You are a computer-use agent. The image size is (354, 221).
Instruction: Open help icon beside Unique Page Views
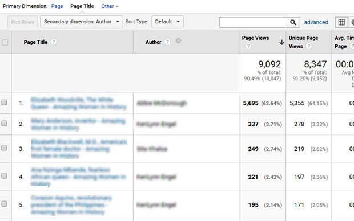[309, 46]
